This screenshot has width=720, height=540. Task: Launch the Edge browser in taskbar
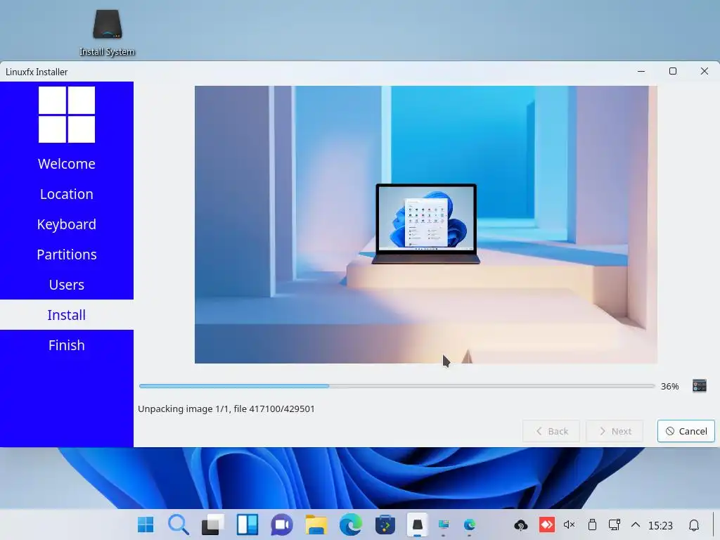(x=351, y=525)
